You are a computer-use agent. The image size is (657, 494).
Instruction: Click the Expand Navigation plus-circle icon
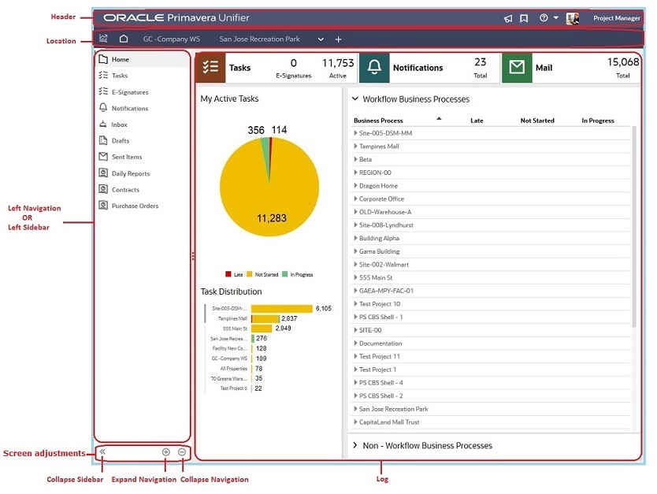tap(166, 452)
